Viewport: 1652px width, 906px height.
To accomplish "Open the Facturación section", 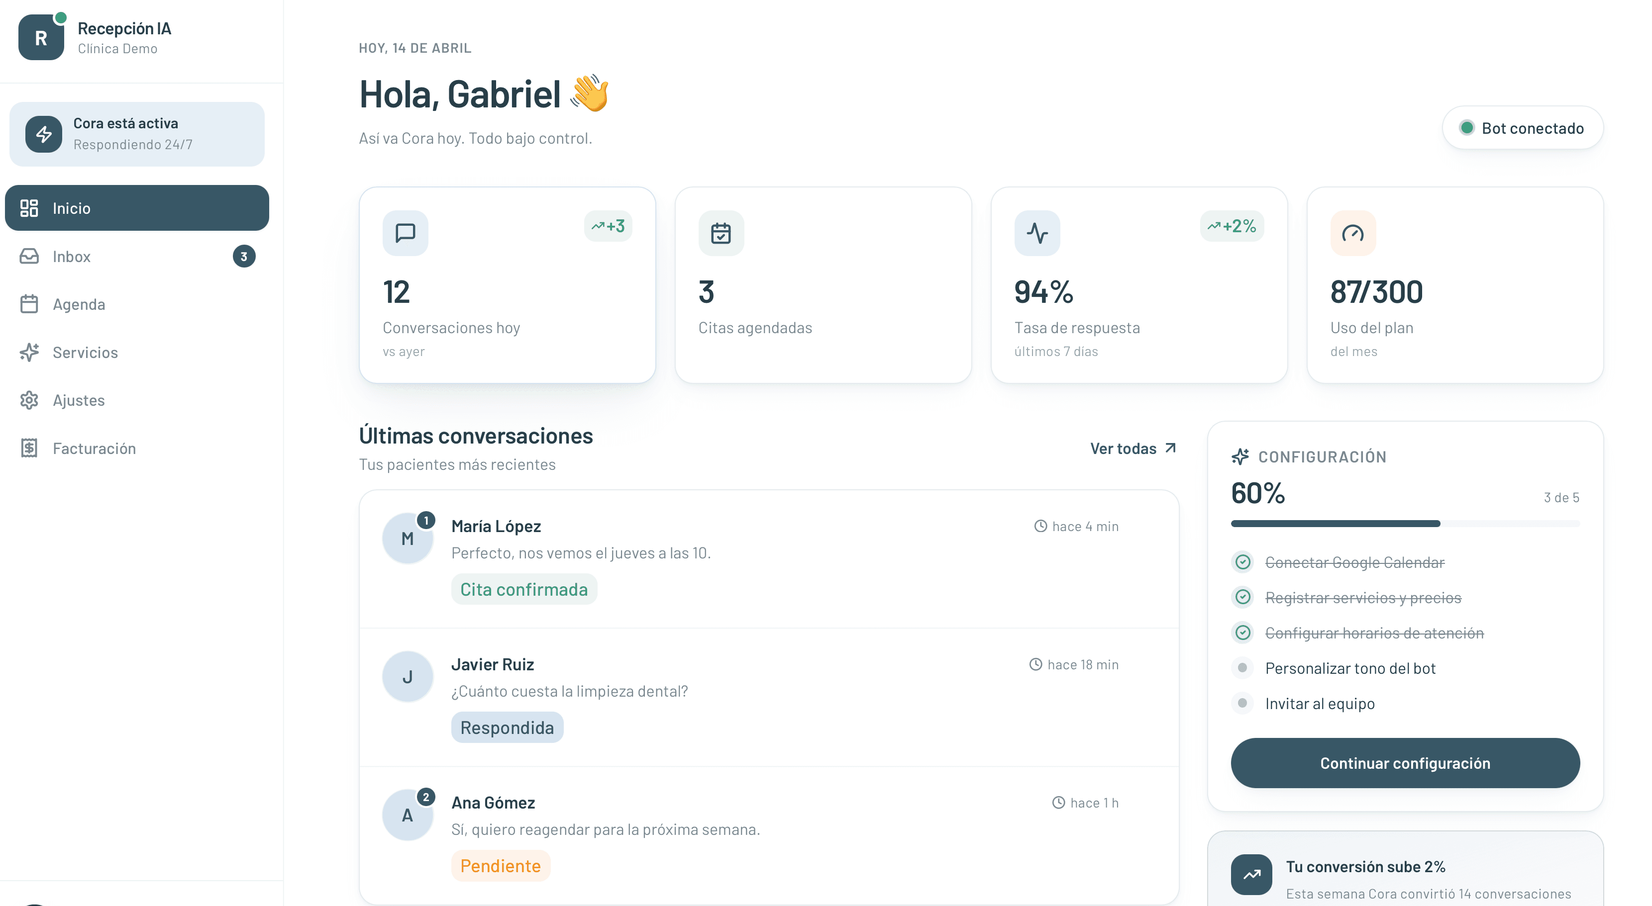I will 137,449.
